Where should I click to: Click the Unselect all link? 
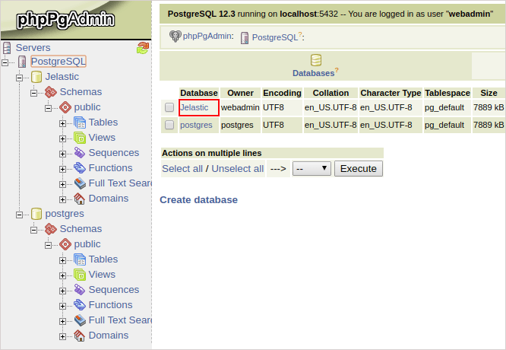point(238,169)
